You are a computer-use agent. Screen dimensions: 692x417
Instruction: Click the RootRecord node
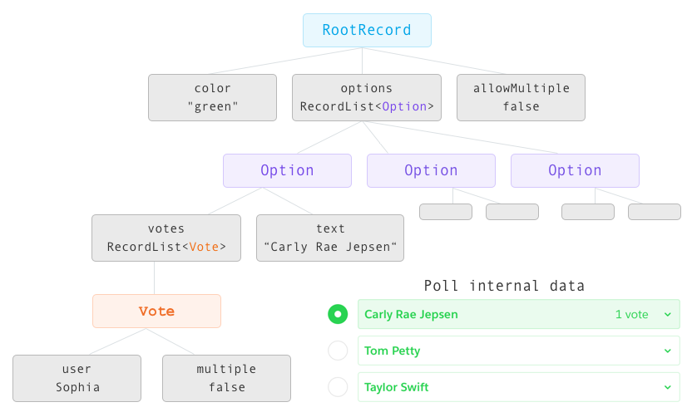click(367, 31)
